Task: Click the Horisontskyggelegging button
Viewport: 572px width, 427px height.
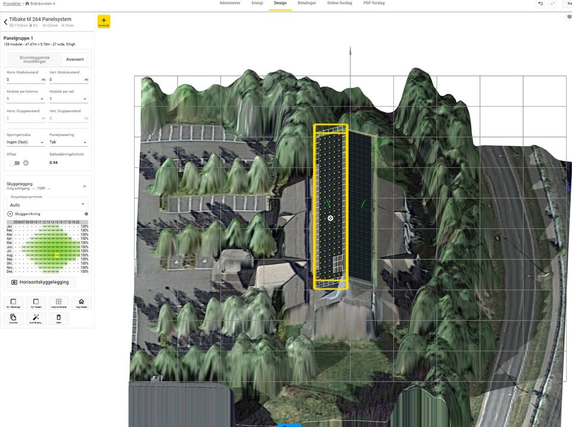Action: (41, 282)
